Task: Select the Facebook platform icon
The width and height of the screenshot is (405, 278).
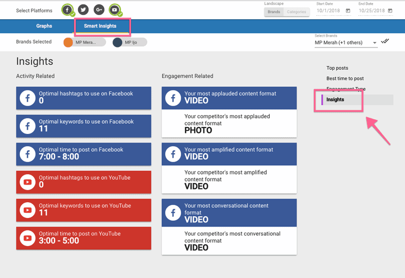Action: (67, 10)
